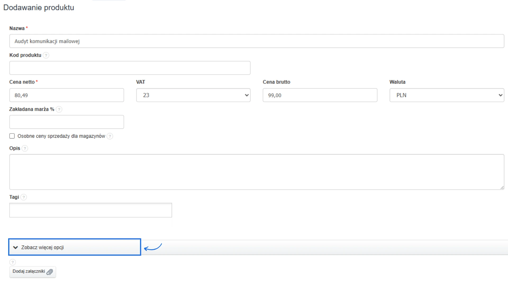Viewport: 508px width, 281px height.
Task: Click the Cena netto price field
Action: click(x=66, y=95)
